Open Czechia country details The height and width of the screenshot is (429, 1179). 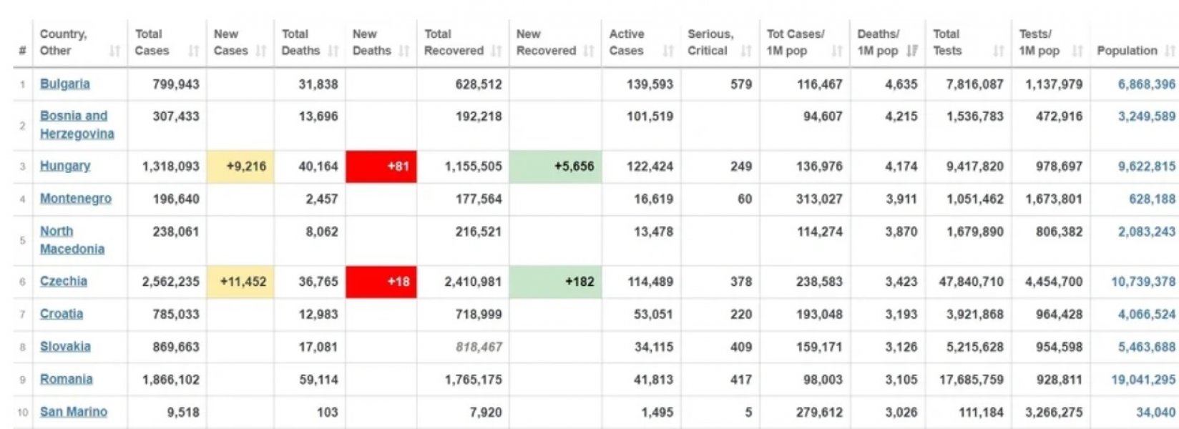coord(64,282)
